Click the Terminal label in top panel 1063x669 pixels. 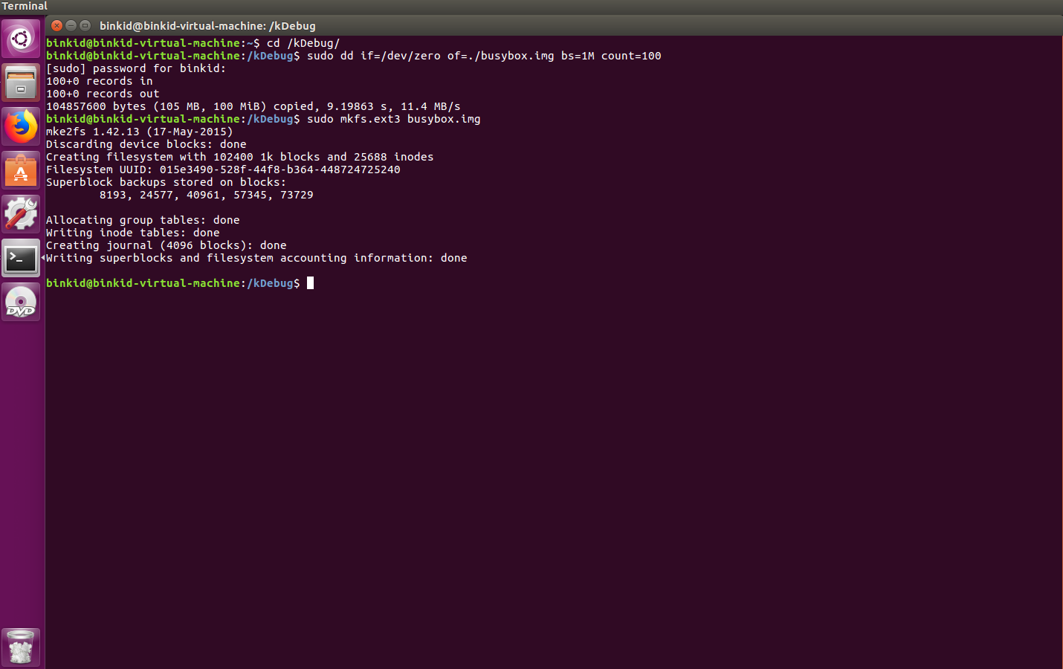click(x=25, y=6)
